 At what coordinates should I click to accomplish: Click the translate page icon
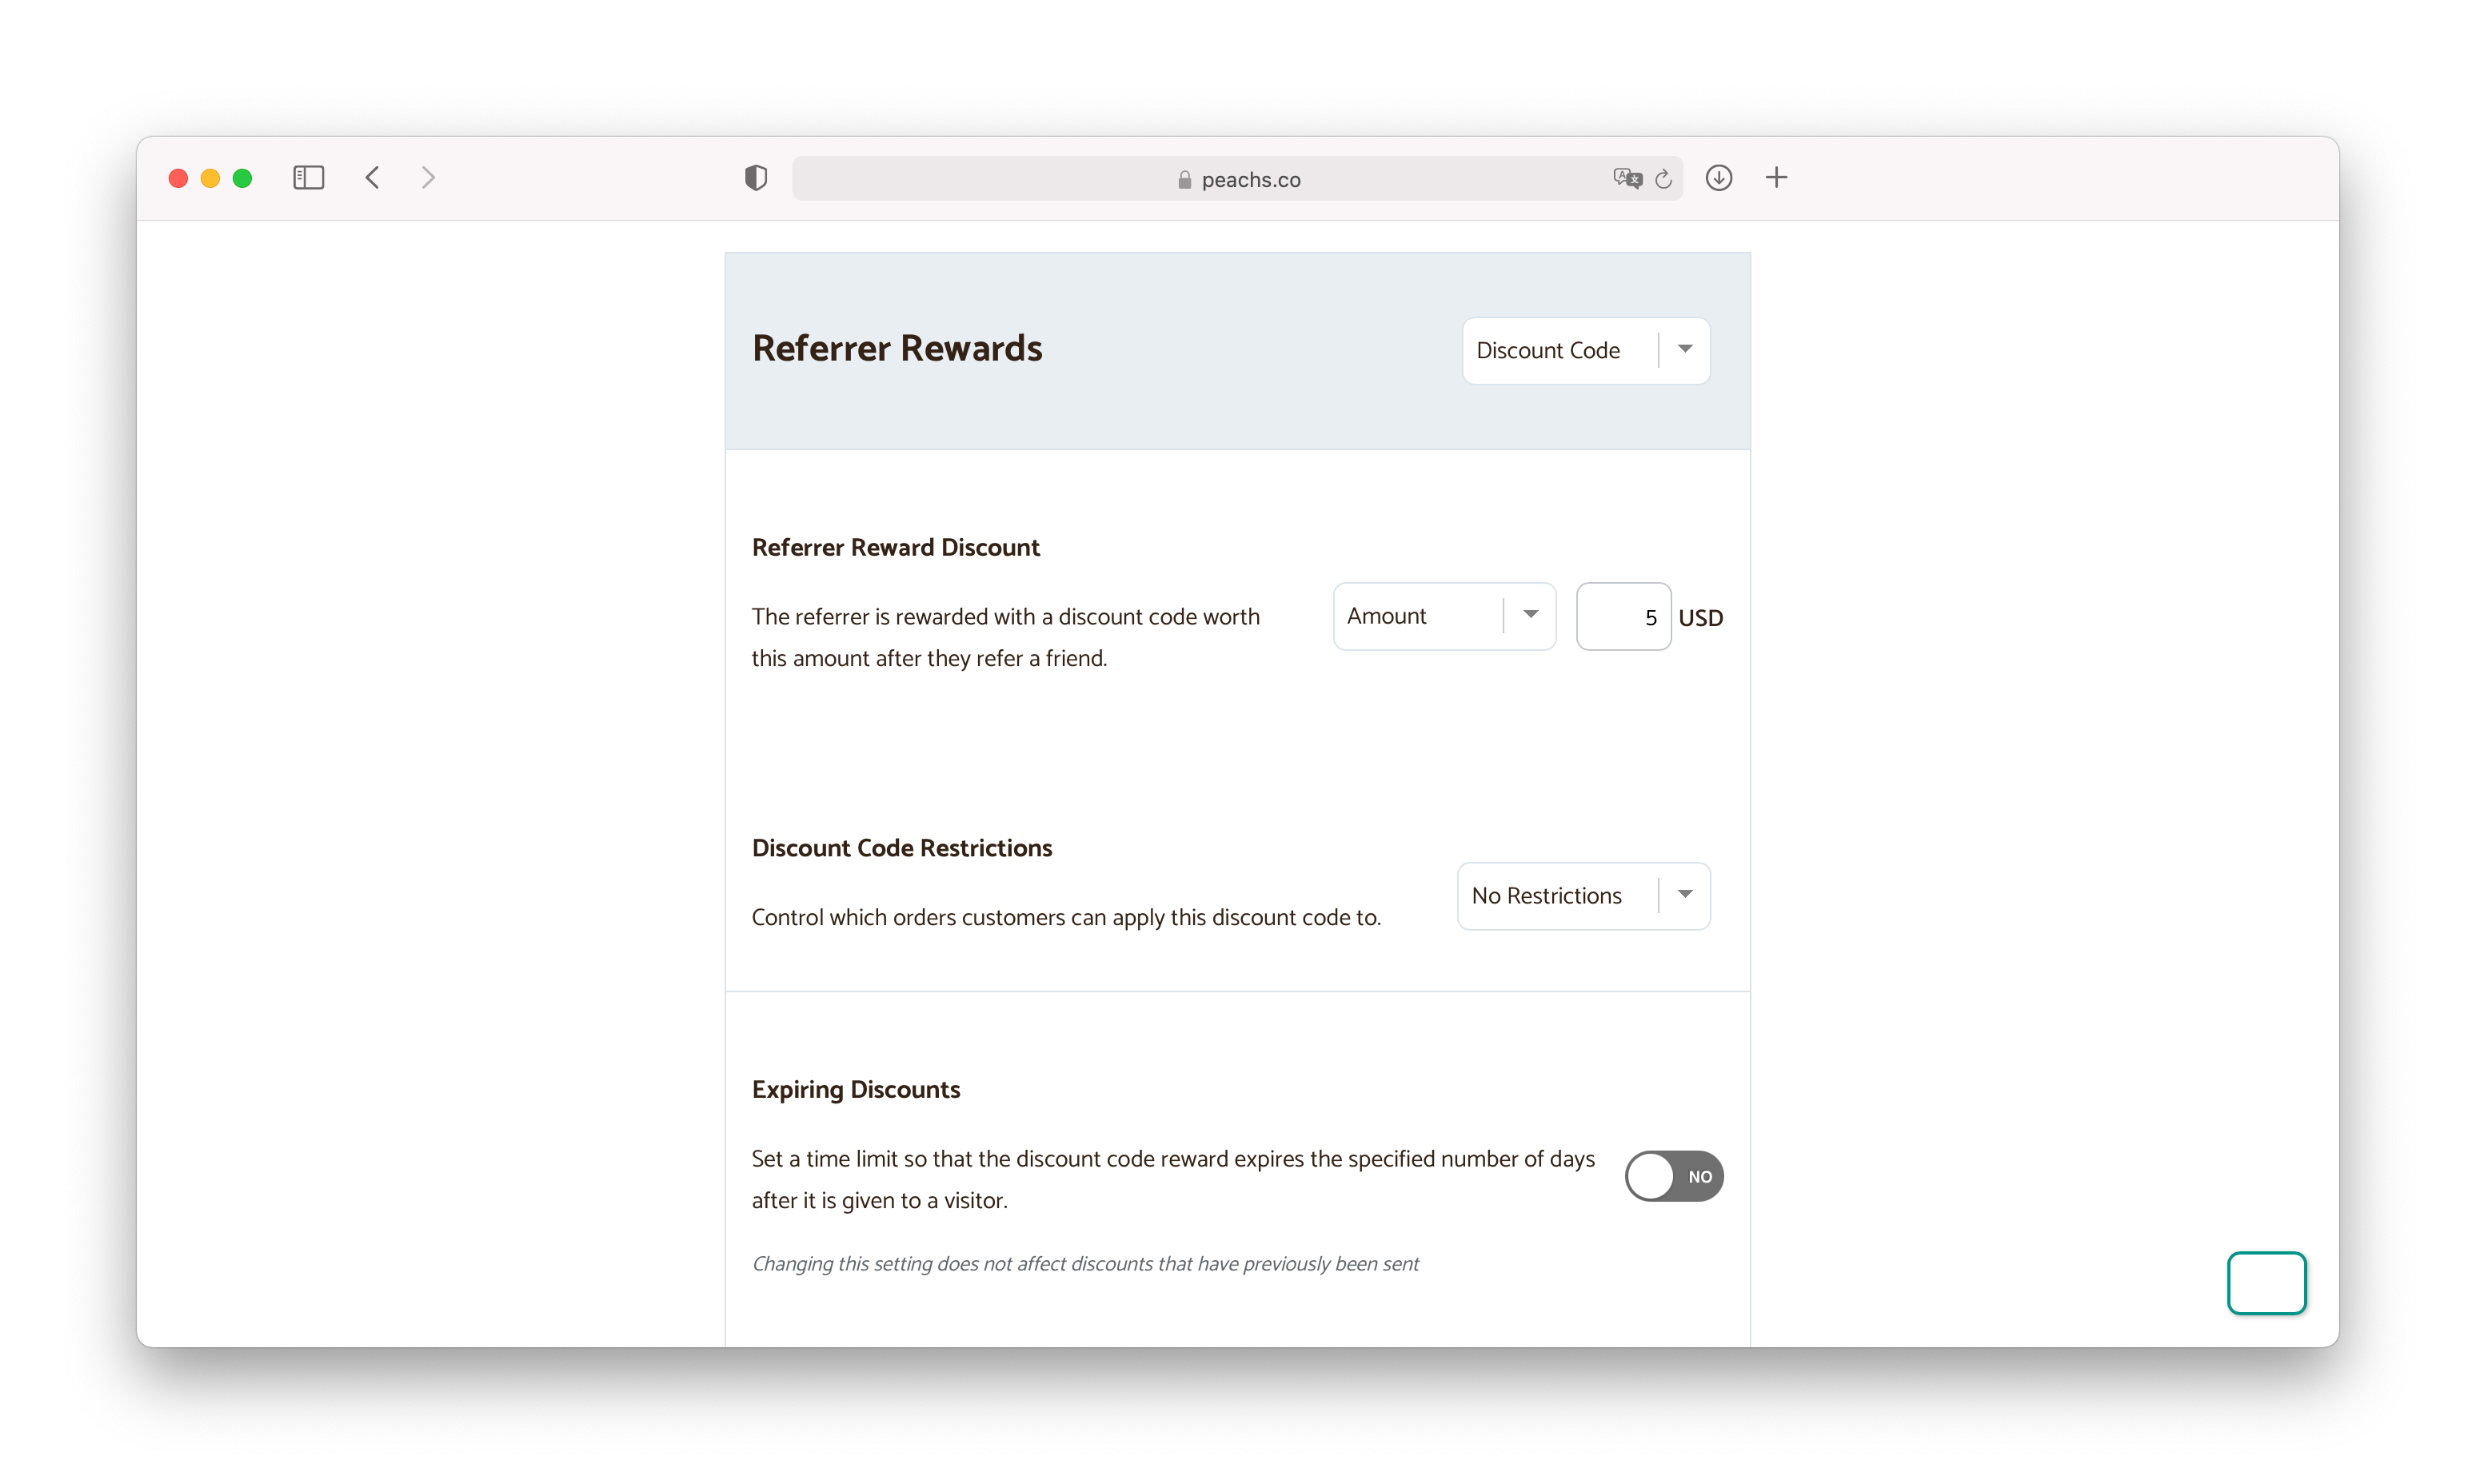click(x=1627, y=178)
